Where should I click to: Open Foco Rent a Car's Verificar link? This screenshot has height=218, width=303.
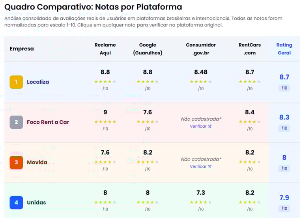(201, 126)
